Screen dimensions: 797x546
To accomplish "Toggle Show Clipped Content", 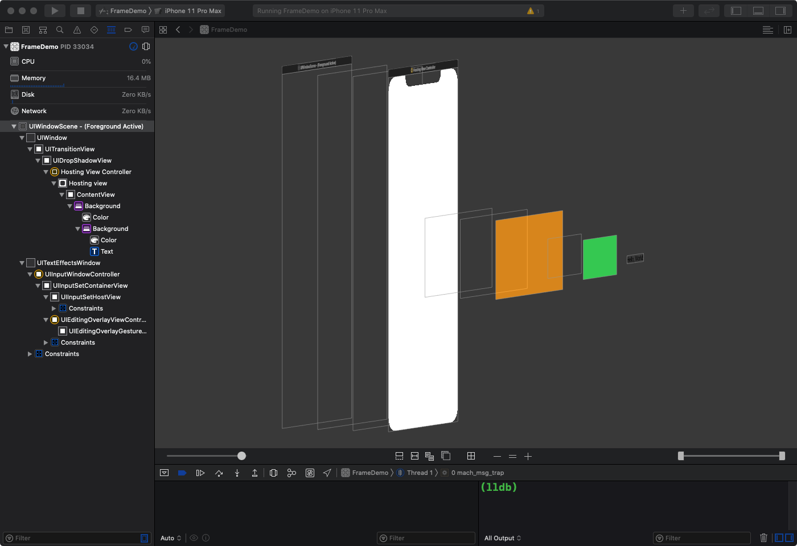I will tap(400, 456).
